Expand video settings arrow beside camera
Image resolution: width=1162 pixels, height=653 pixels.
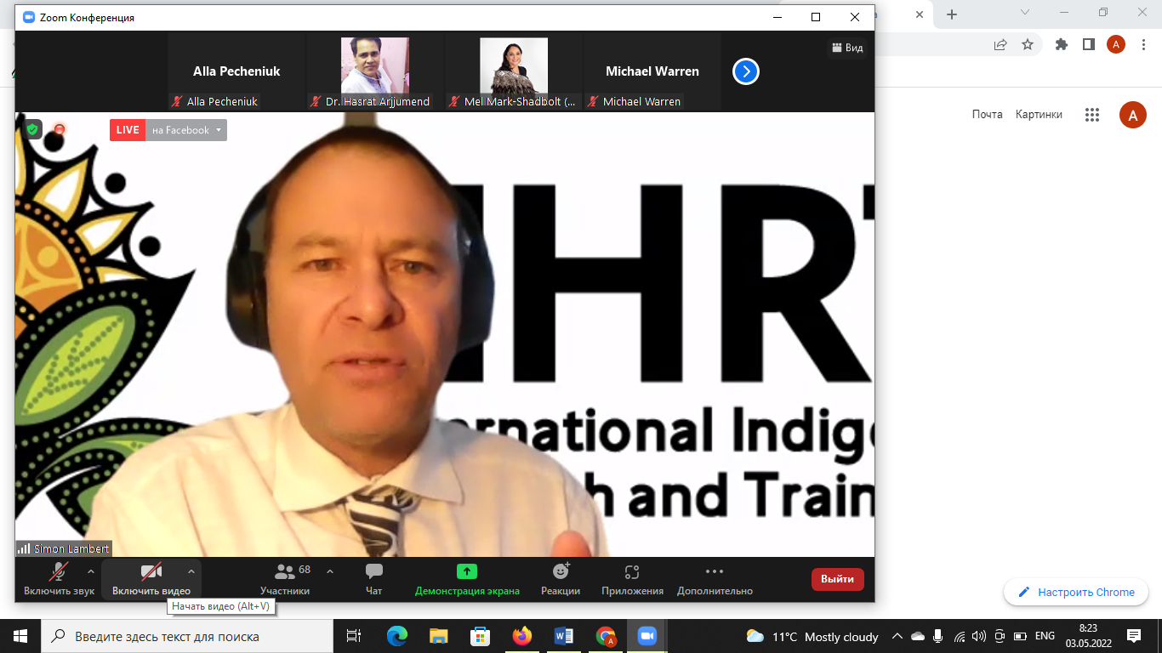click(x=191, y=571)
